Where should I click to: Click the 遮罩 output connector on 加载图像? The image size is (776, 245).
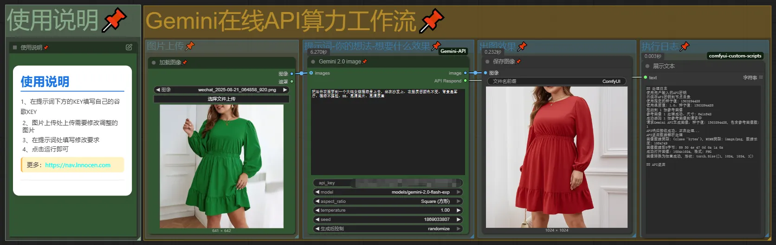292,82
